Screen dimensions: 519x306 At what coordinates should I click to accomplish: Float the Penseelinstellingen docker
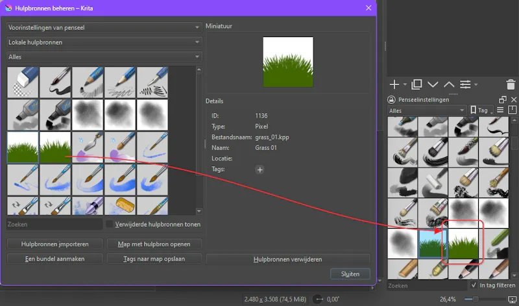(502, 99)
